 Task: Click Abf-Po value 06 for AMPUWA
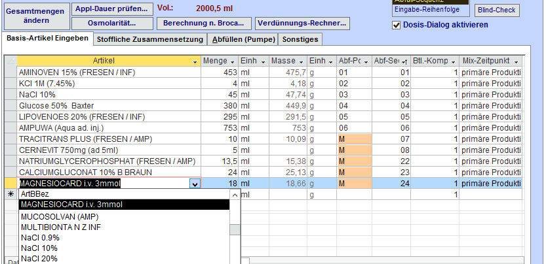pyautogui.click(x=354, y=128)
